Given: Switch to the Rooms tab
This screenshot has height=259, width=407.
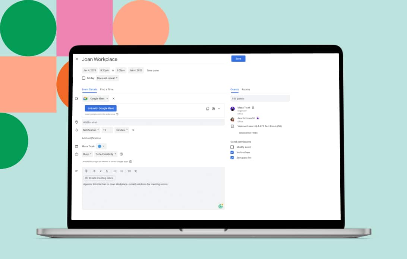Looking at the screenshot, I should [246, 89].
